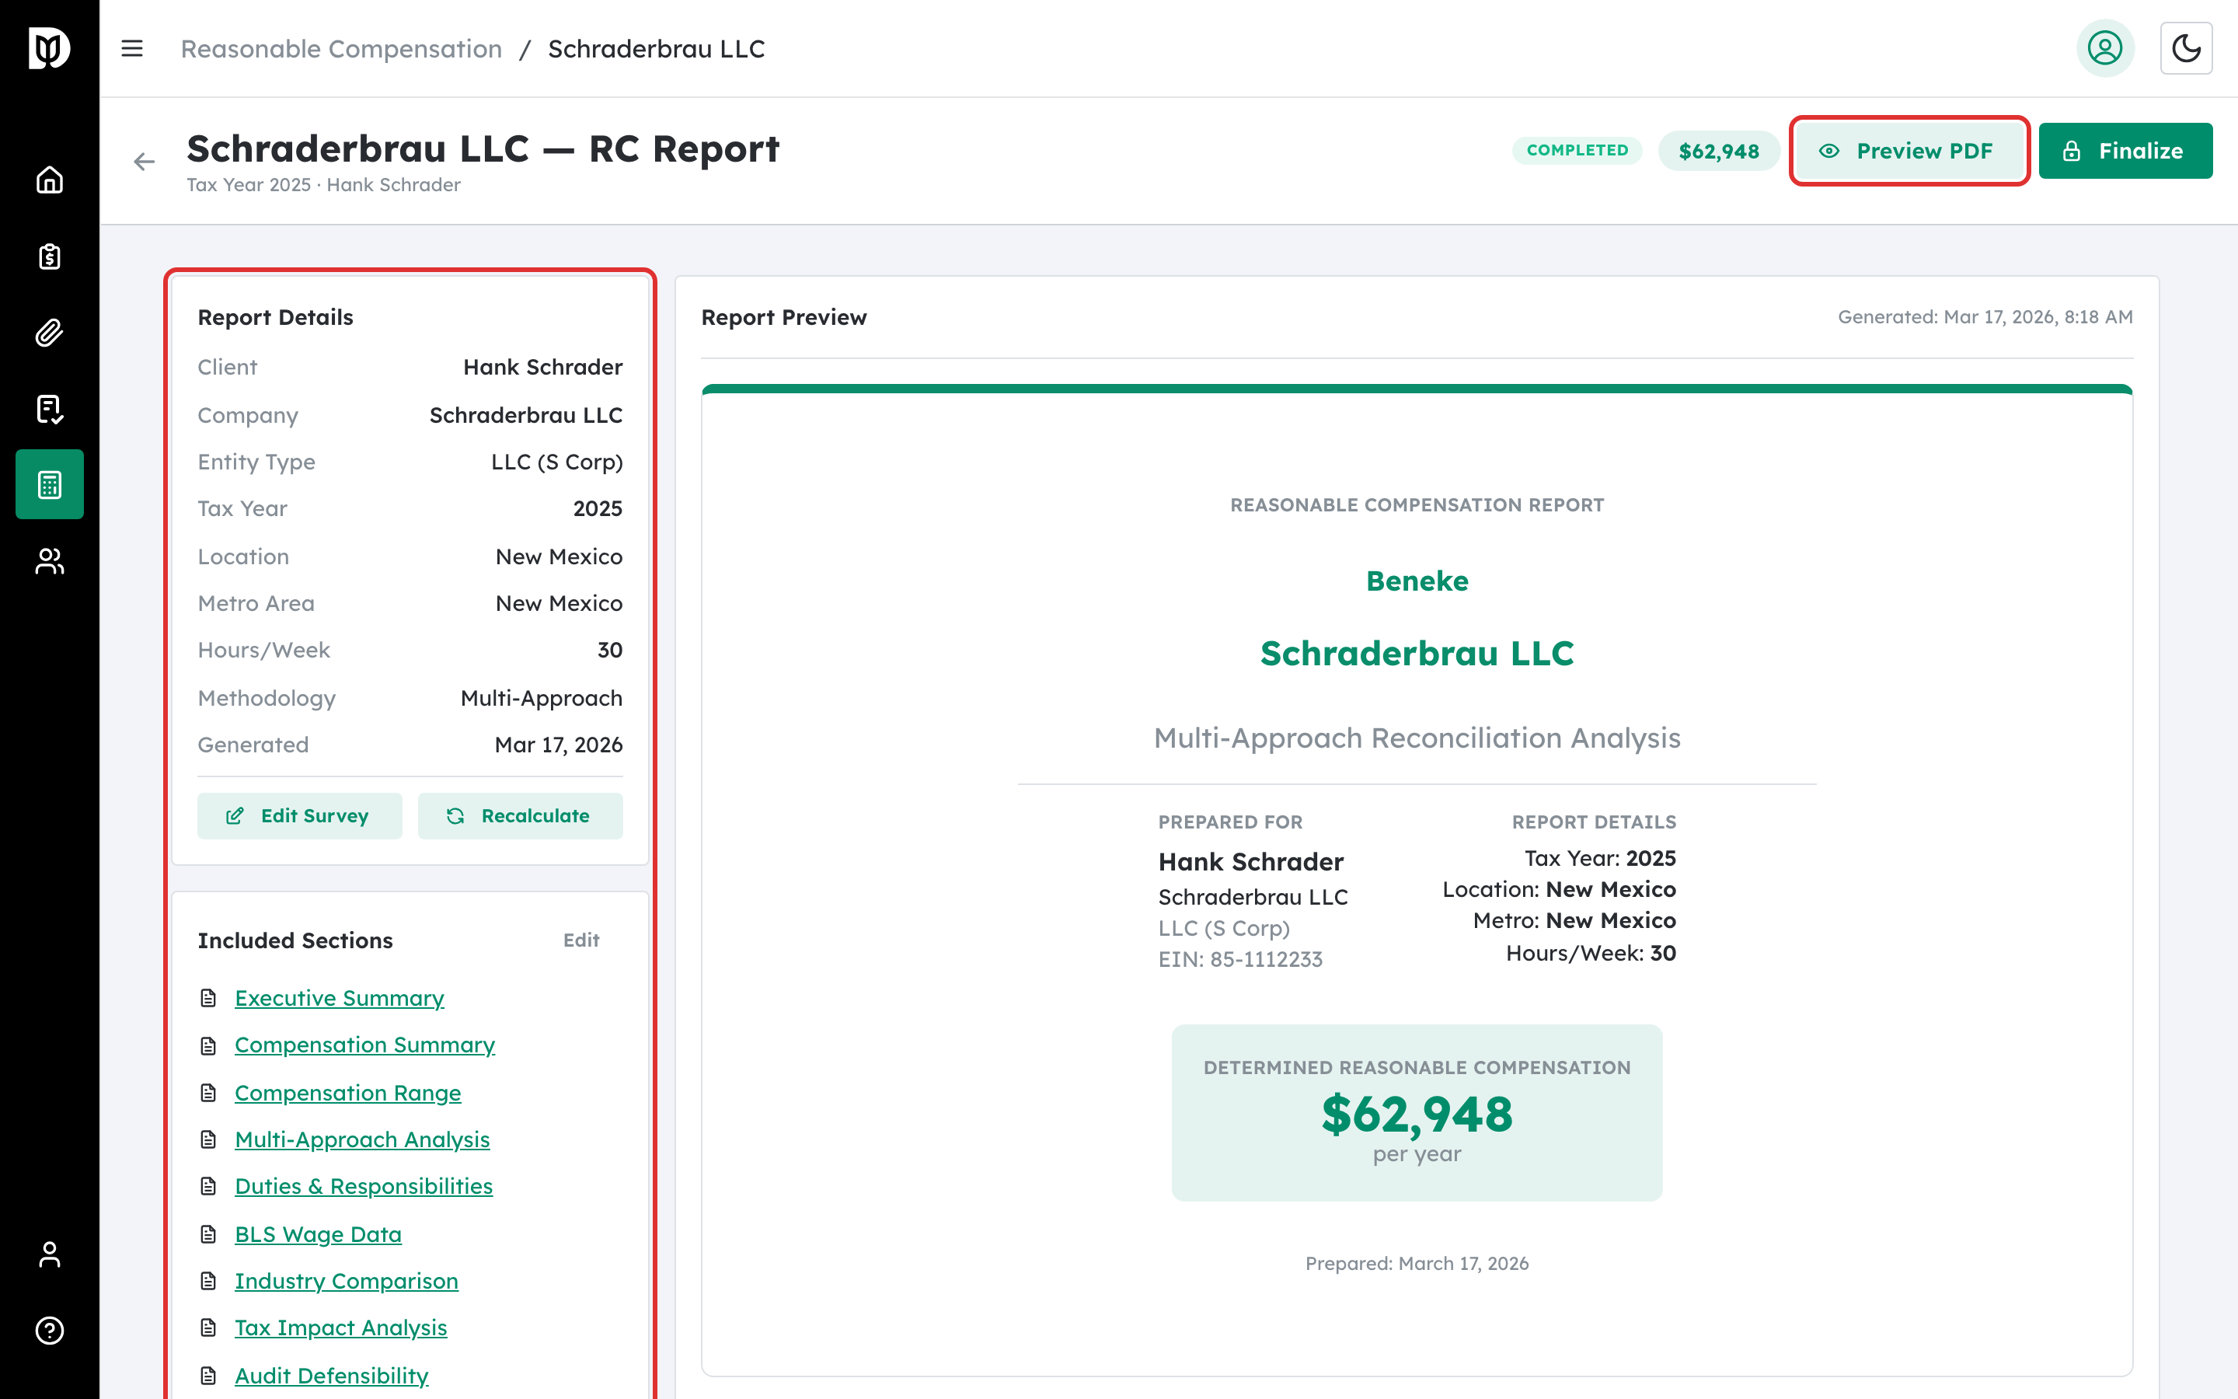Expand Included Sections via Edit link
The height and width of the screenshot is (1399, 2238).
[x=580, y=940]
